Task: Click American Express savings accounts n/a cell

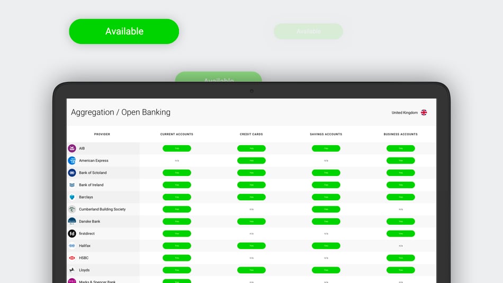Action: [326, 161]
